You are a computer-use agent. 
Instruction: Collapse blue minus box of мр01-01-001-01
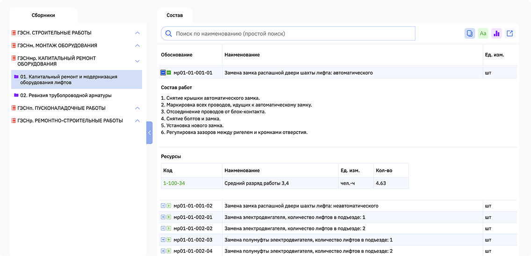(163, 73)
